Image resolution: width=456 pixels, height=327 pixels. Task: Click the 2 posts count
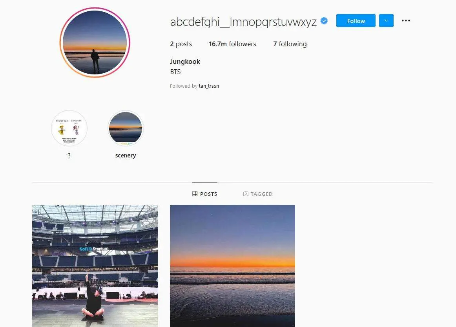click(x=181, y=44)
